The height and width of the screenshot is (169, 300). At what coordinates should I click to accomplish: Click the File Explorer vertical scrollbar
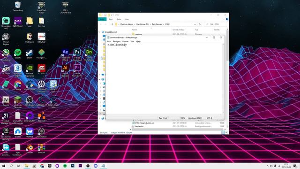[x=227, y=45]
